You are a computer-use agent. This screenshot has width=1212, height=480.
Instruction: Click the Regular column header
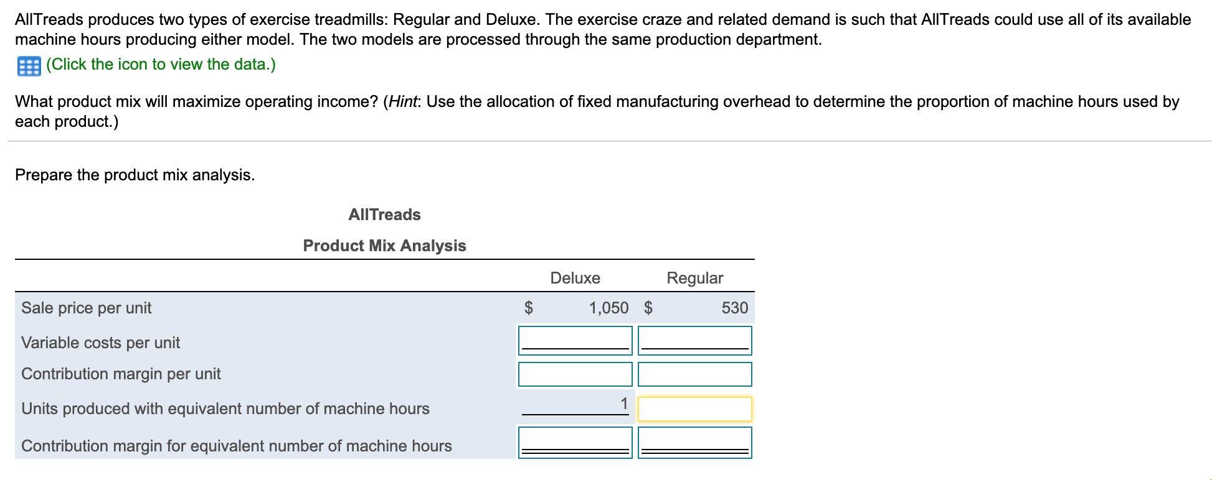pyautogui.click(x=695, y=278)
